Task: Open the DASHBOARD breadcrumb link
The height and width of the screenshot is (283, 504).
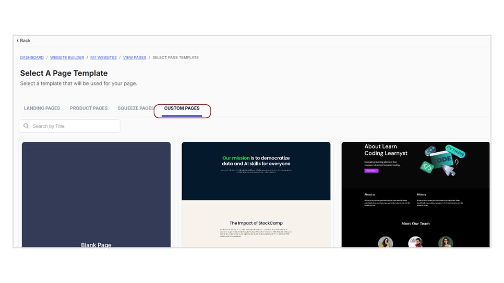Action: [32, 57]
